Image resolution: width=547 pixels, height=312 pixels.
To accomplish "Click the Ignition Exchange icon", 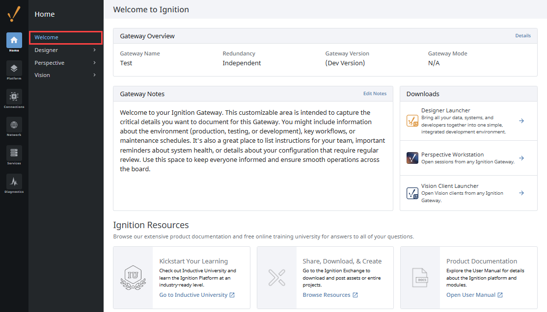I will click(x=277, y=278).
